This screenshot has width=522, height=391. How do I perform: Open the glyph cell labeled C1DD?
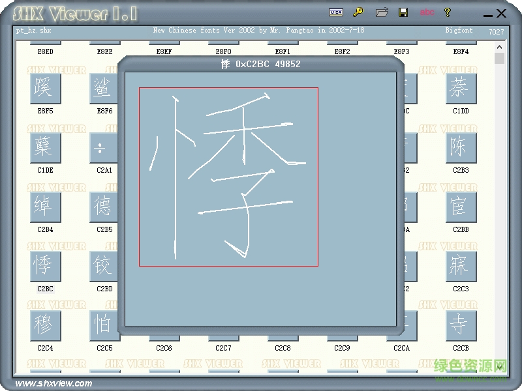tap(460, 88)
